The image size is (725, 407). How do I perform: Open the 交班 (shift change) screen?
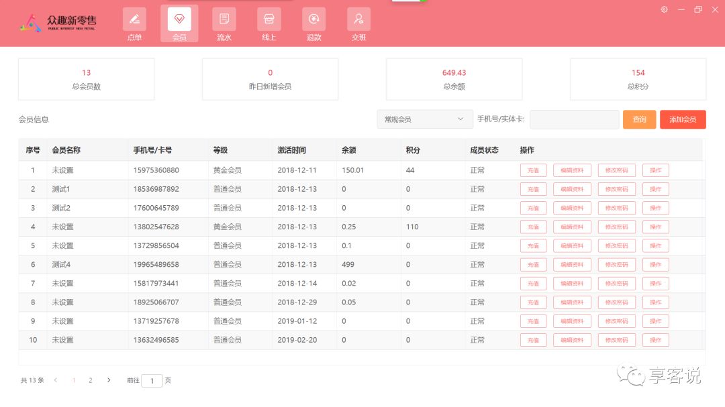pyautogui.click(x=358, y=23)
